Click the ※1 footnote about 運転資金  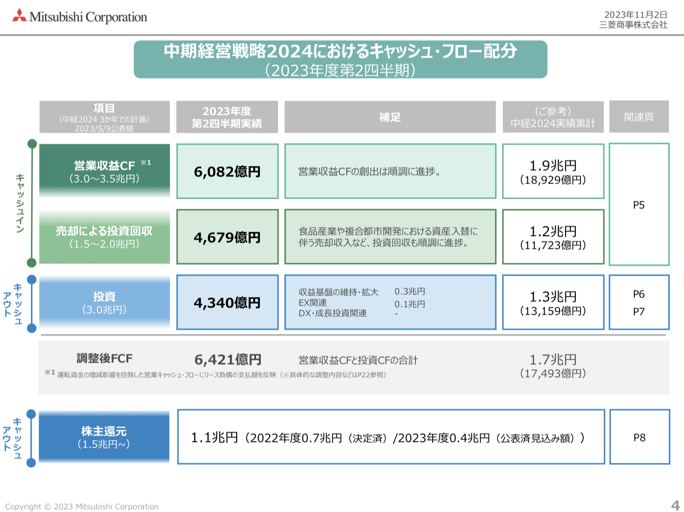pyautogui.click(x=216, y=375)
